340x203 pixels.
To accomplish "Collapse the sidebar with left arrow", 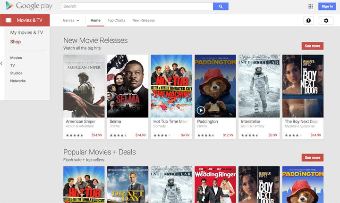I will pyautogui.click(x=2, y=63).
